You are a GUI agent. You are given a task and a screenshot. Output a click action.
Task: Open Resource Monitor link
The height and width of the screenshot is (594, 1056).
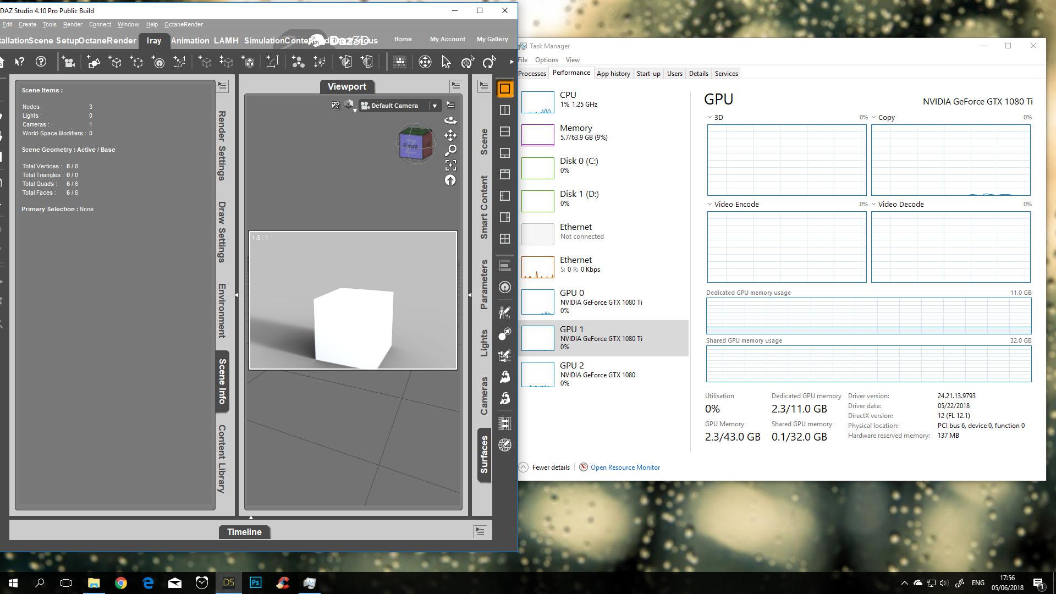pos(625,468)
